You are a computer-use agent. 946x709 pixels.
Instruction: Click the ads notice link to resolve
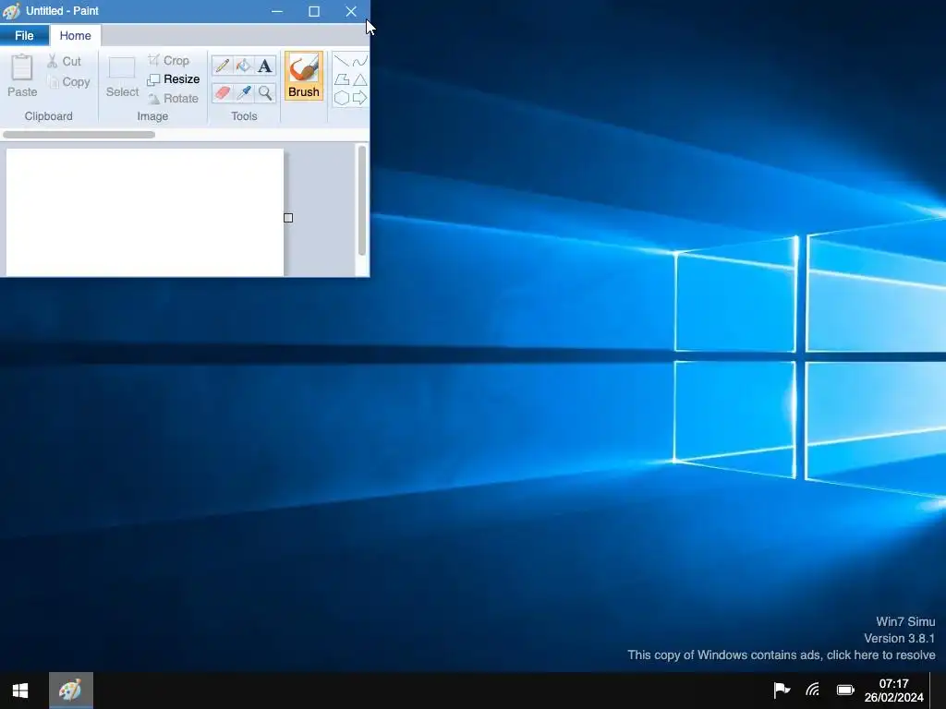coord(782,655)
